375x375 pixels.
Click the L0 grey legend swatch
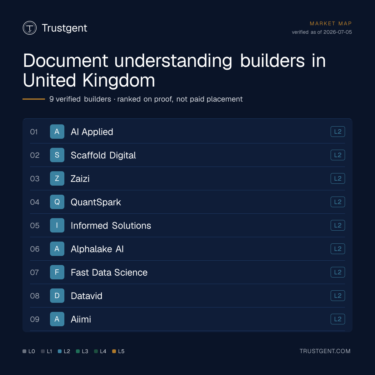(24, 351)
